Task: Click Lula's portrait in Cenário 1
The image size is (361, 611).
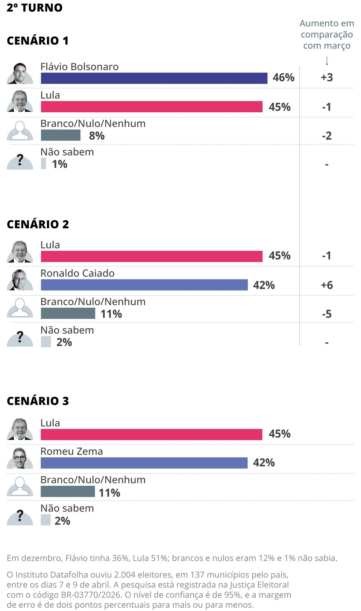Action: coord(20,102)
